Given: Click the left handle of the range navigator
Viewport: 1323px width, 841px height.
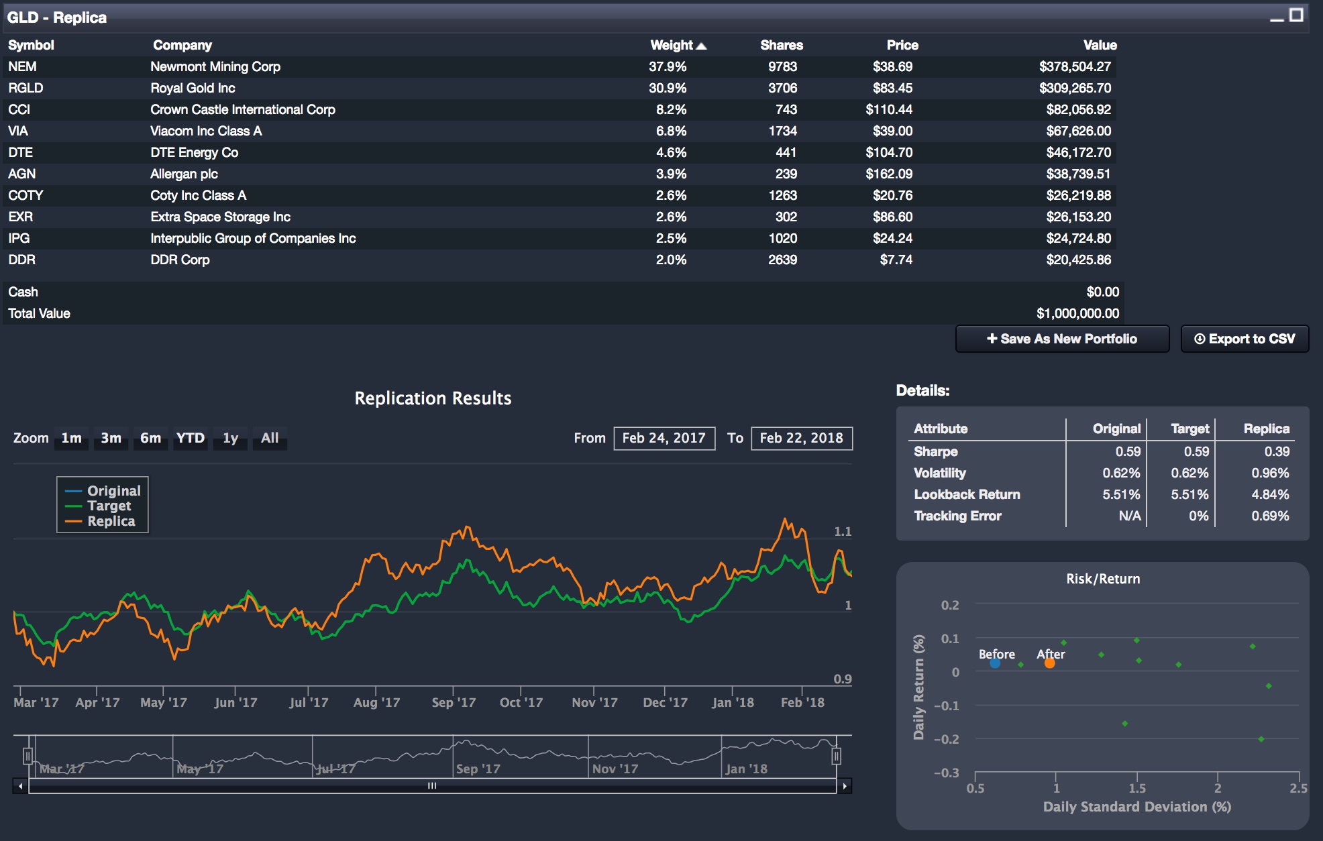Looking at the screenshot, I should click(x=28, y=755).
